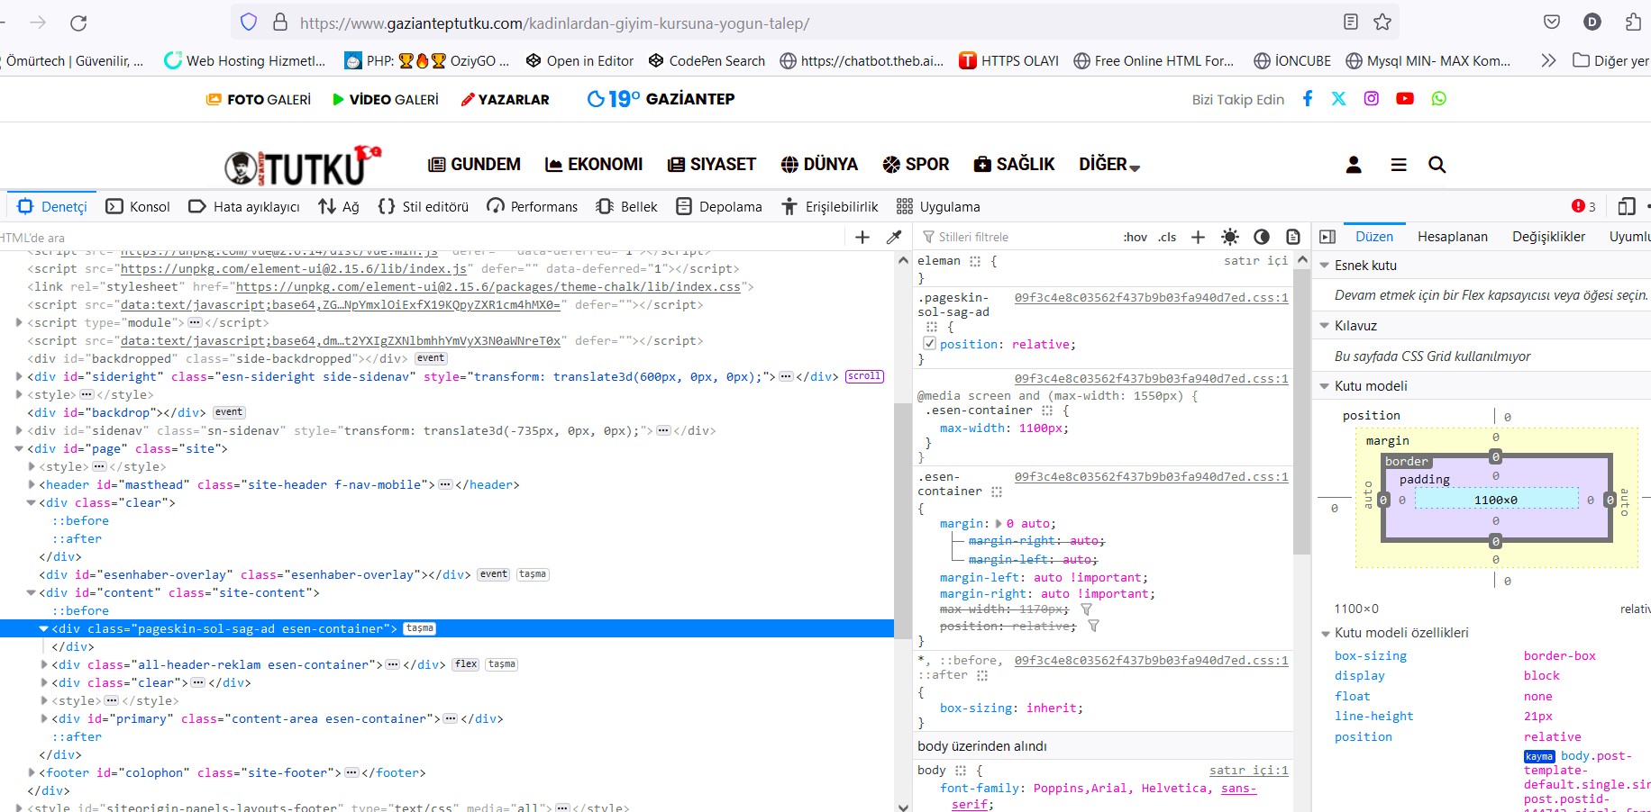Click the 1100×0 content box in box model
The height and width of the screenshot is (812, 1651).
click(1496, 500)
